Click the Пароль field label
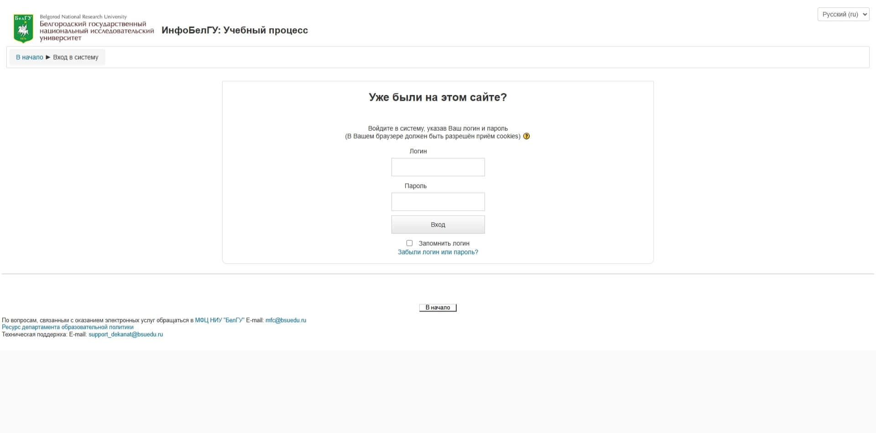876x433 pixels. tap(415, 186)
